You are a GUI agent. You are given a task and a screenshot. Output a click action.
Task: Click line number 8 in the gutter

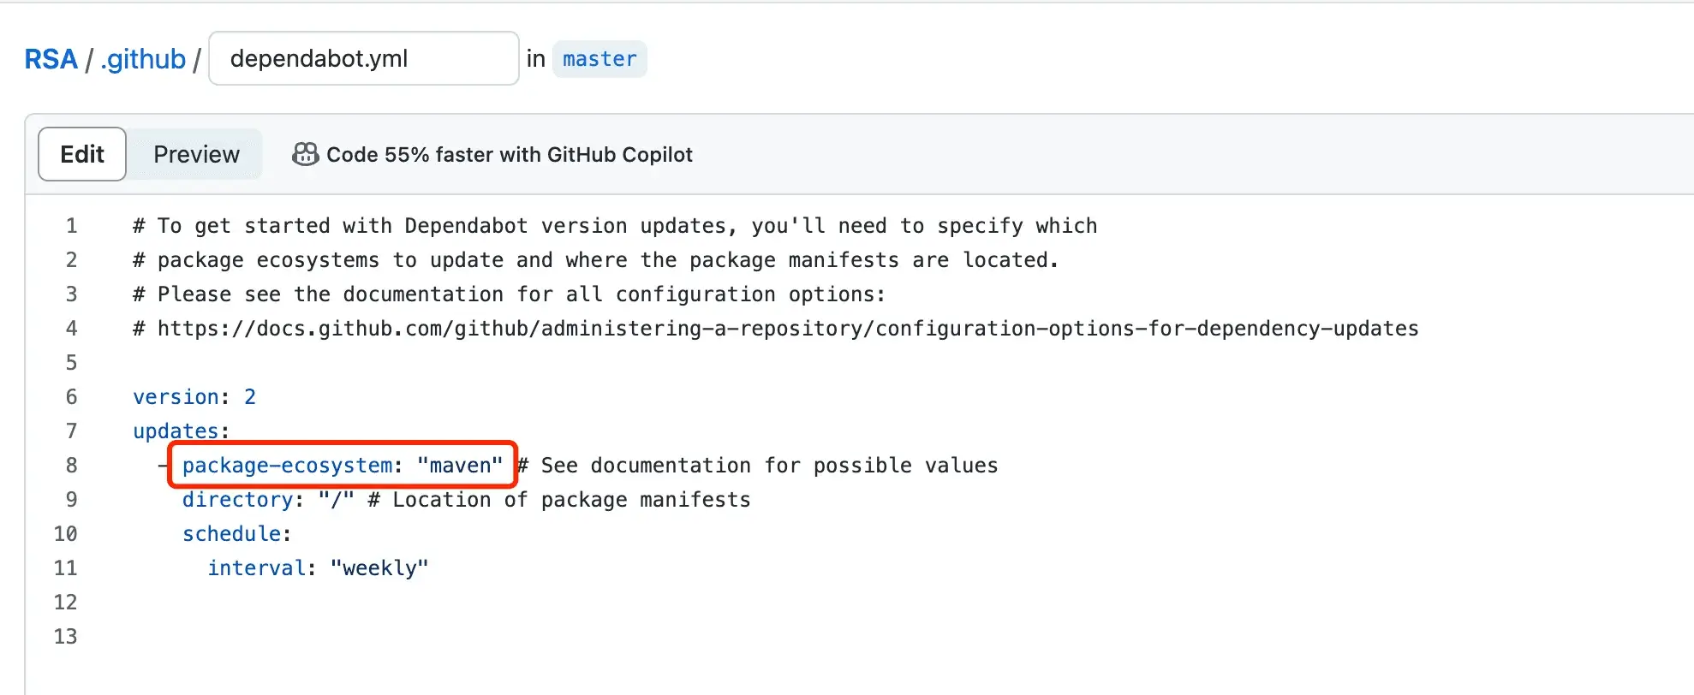coord(71,466)
